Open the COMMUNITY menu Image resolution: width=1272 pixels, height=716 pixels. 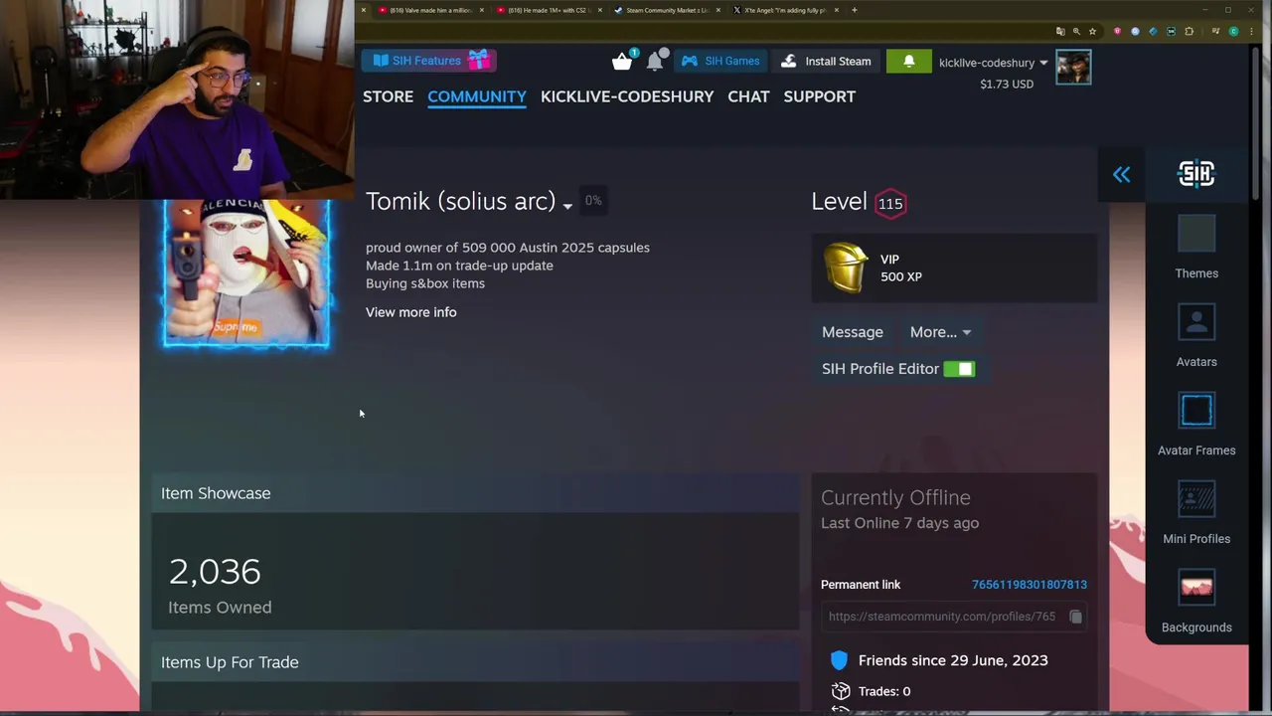pyautogui.click(x=477, y=96)
